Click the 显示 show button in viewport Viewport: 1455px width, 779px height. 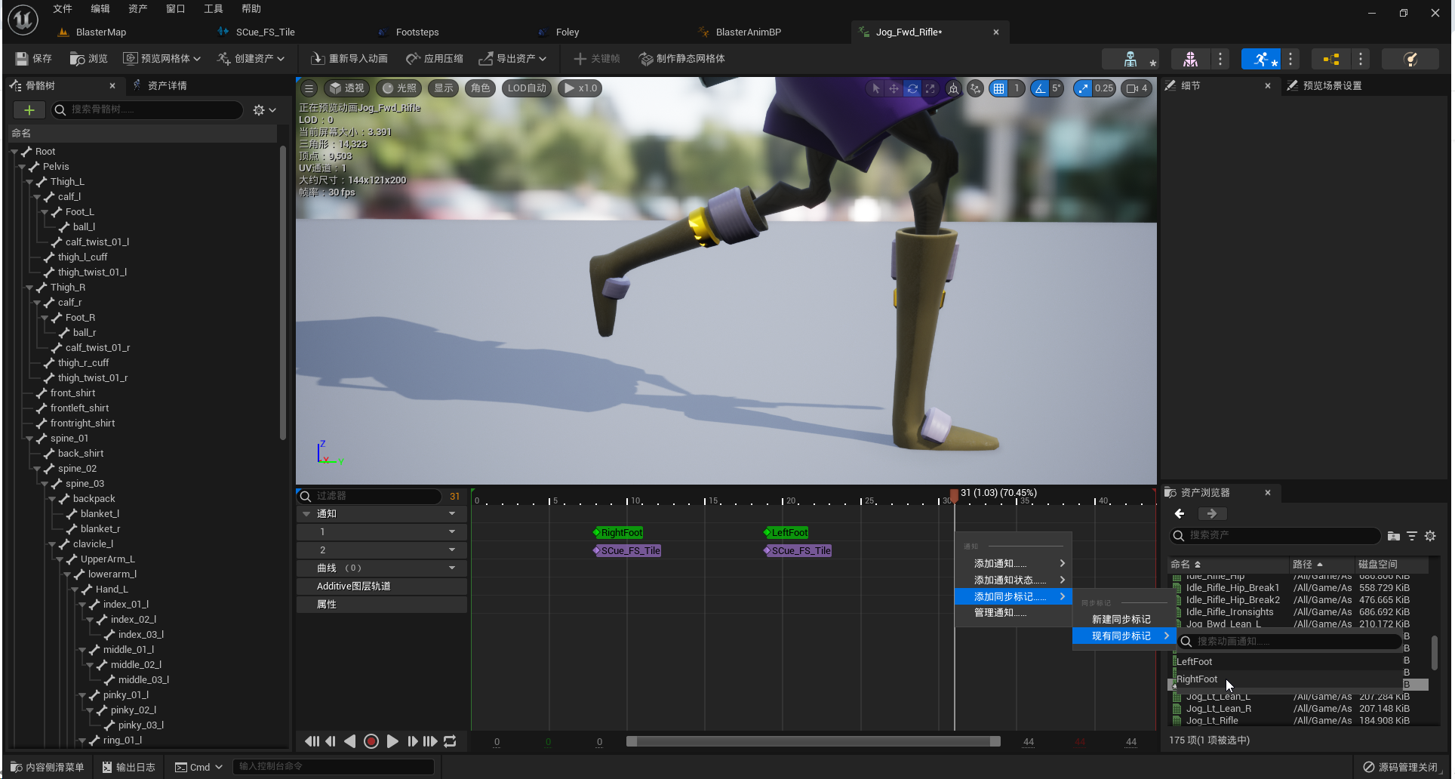click(x=444, y=88)
